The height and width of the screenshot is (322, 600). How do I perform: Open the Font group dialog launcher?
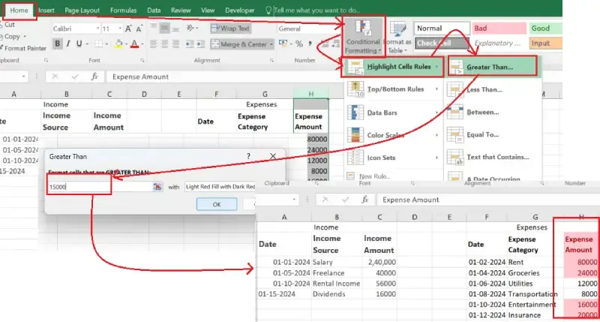[x=142, y=61]
